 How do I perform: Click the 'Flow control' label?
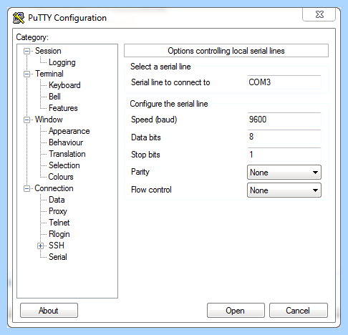(151, 190)
